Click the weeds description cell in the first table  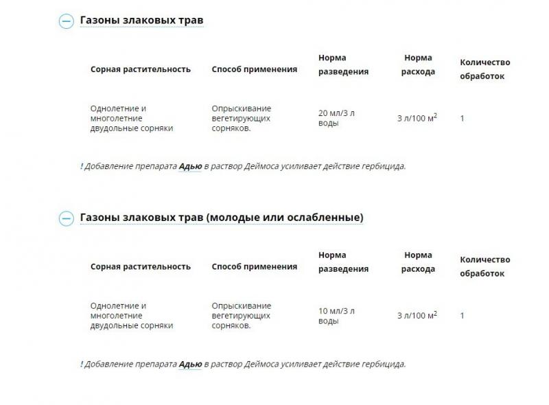[132, 118]
